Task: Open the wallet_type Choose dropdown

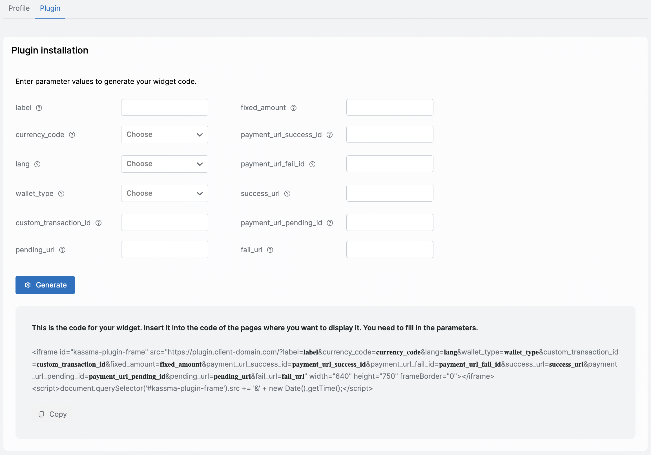Action: click(165, 193)
